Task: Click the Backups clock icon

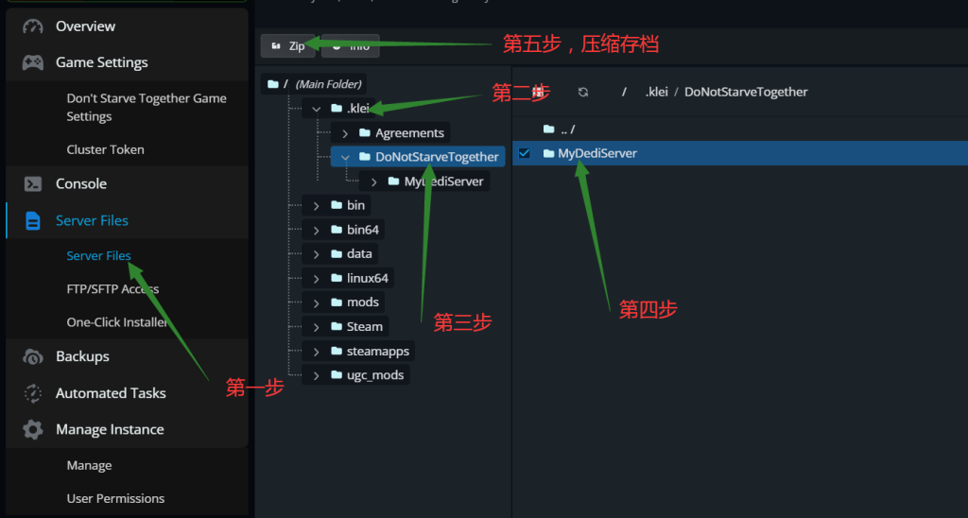Action: pos(33,357)
